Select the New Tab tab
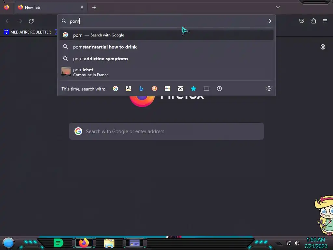This screenshot has height=250, width=333. click(x=51, y=7)
